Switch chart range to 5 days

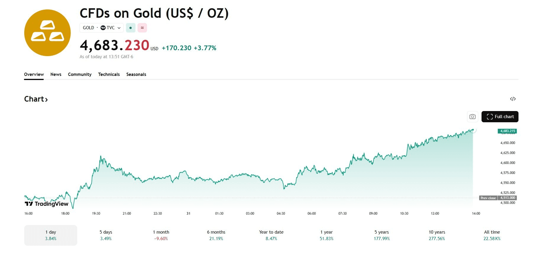tap(106, 235)
